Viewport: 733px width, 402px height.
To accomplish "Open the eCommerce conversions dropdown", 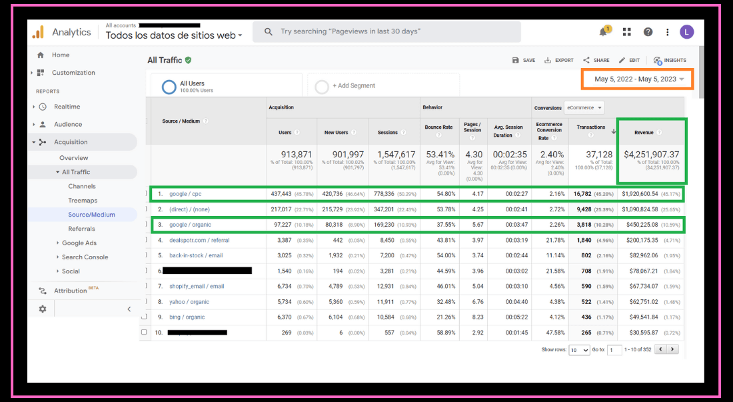I will (x=584, y=107).
